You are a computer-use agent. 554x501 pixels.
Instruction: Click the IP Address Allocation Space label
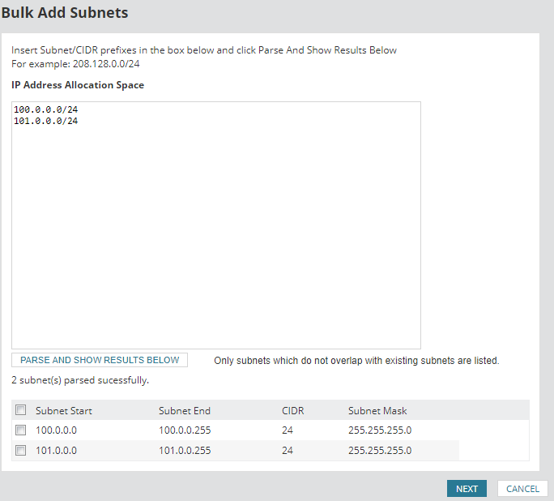(x=78, y=85)
